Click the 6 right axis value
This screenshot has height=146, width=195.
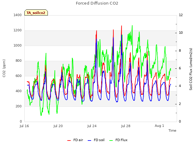180,68
